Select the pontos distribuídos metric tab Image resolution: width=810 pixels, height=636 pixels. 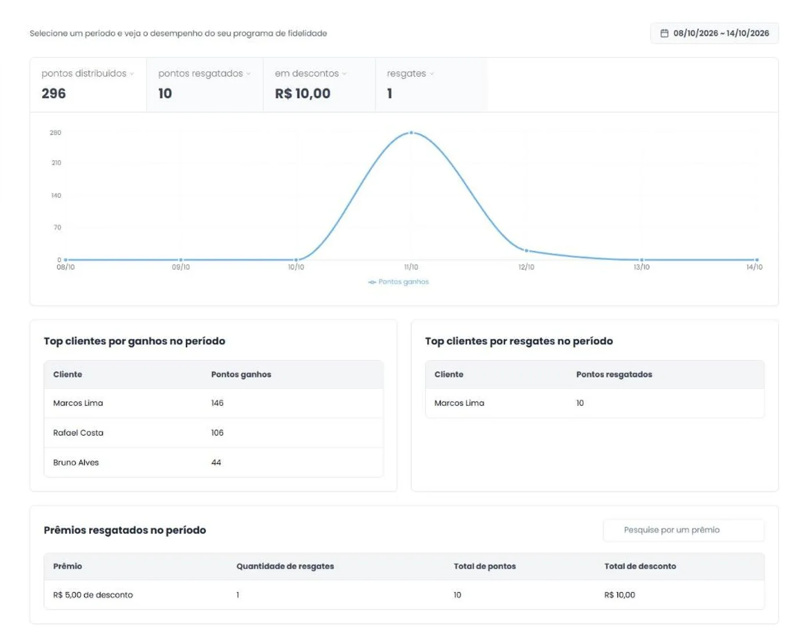88,84
